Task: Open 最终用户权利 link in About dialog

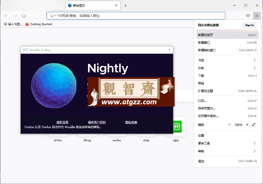Action: (97, 122)
